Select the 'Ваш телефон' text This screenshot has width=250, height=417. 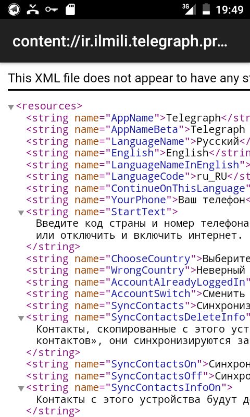(211, 200)
